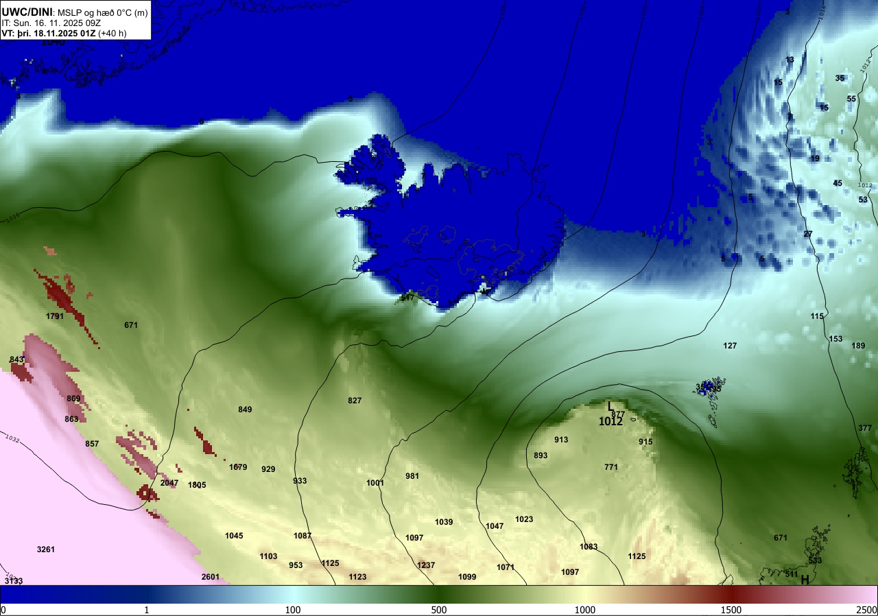Click the 913 height value

(x=561, y=440)
